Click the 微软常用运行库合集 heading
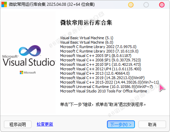This screenshot has height=132, width=170. [x=86, y=23]
